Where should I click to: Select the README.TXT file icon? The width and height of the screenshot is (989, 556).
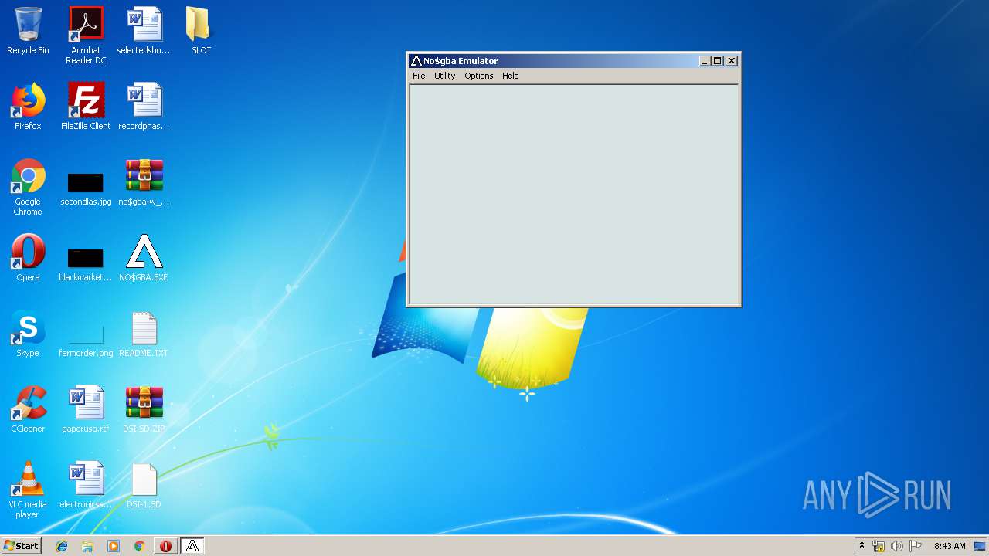(x=144, y=334)
